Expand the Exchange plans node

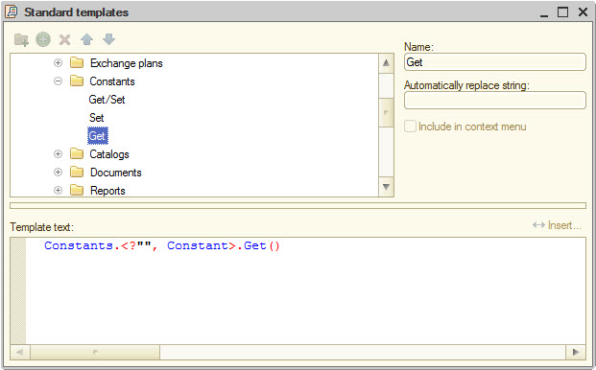(x=58, y=62)
